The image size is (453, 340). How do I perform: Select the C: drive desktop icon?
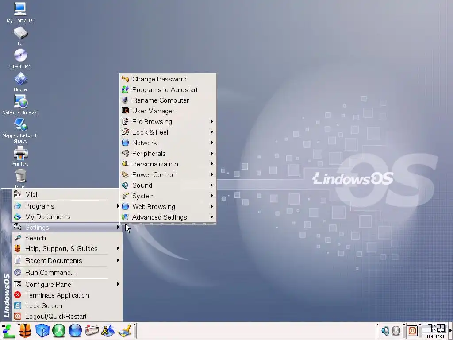point(20,36)
